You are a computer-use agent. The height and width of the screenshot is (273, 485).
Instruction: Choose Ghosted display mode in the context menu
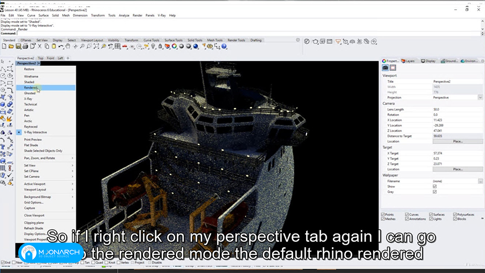(46, 93)
